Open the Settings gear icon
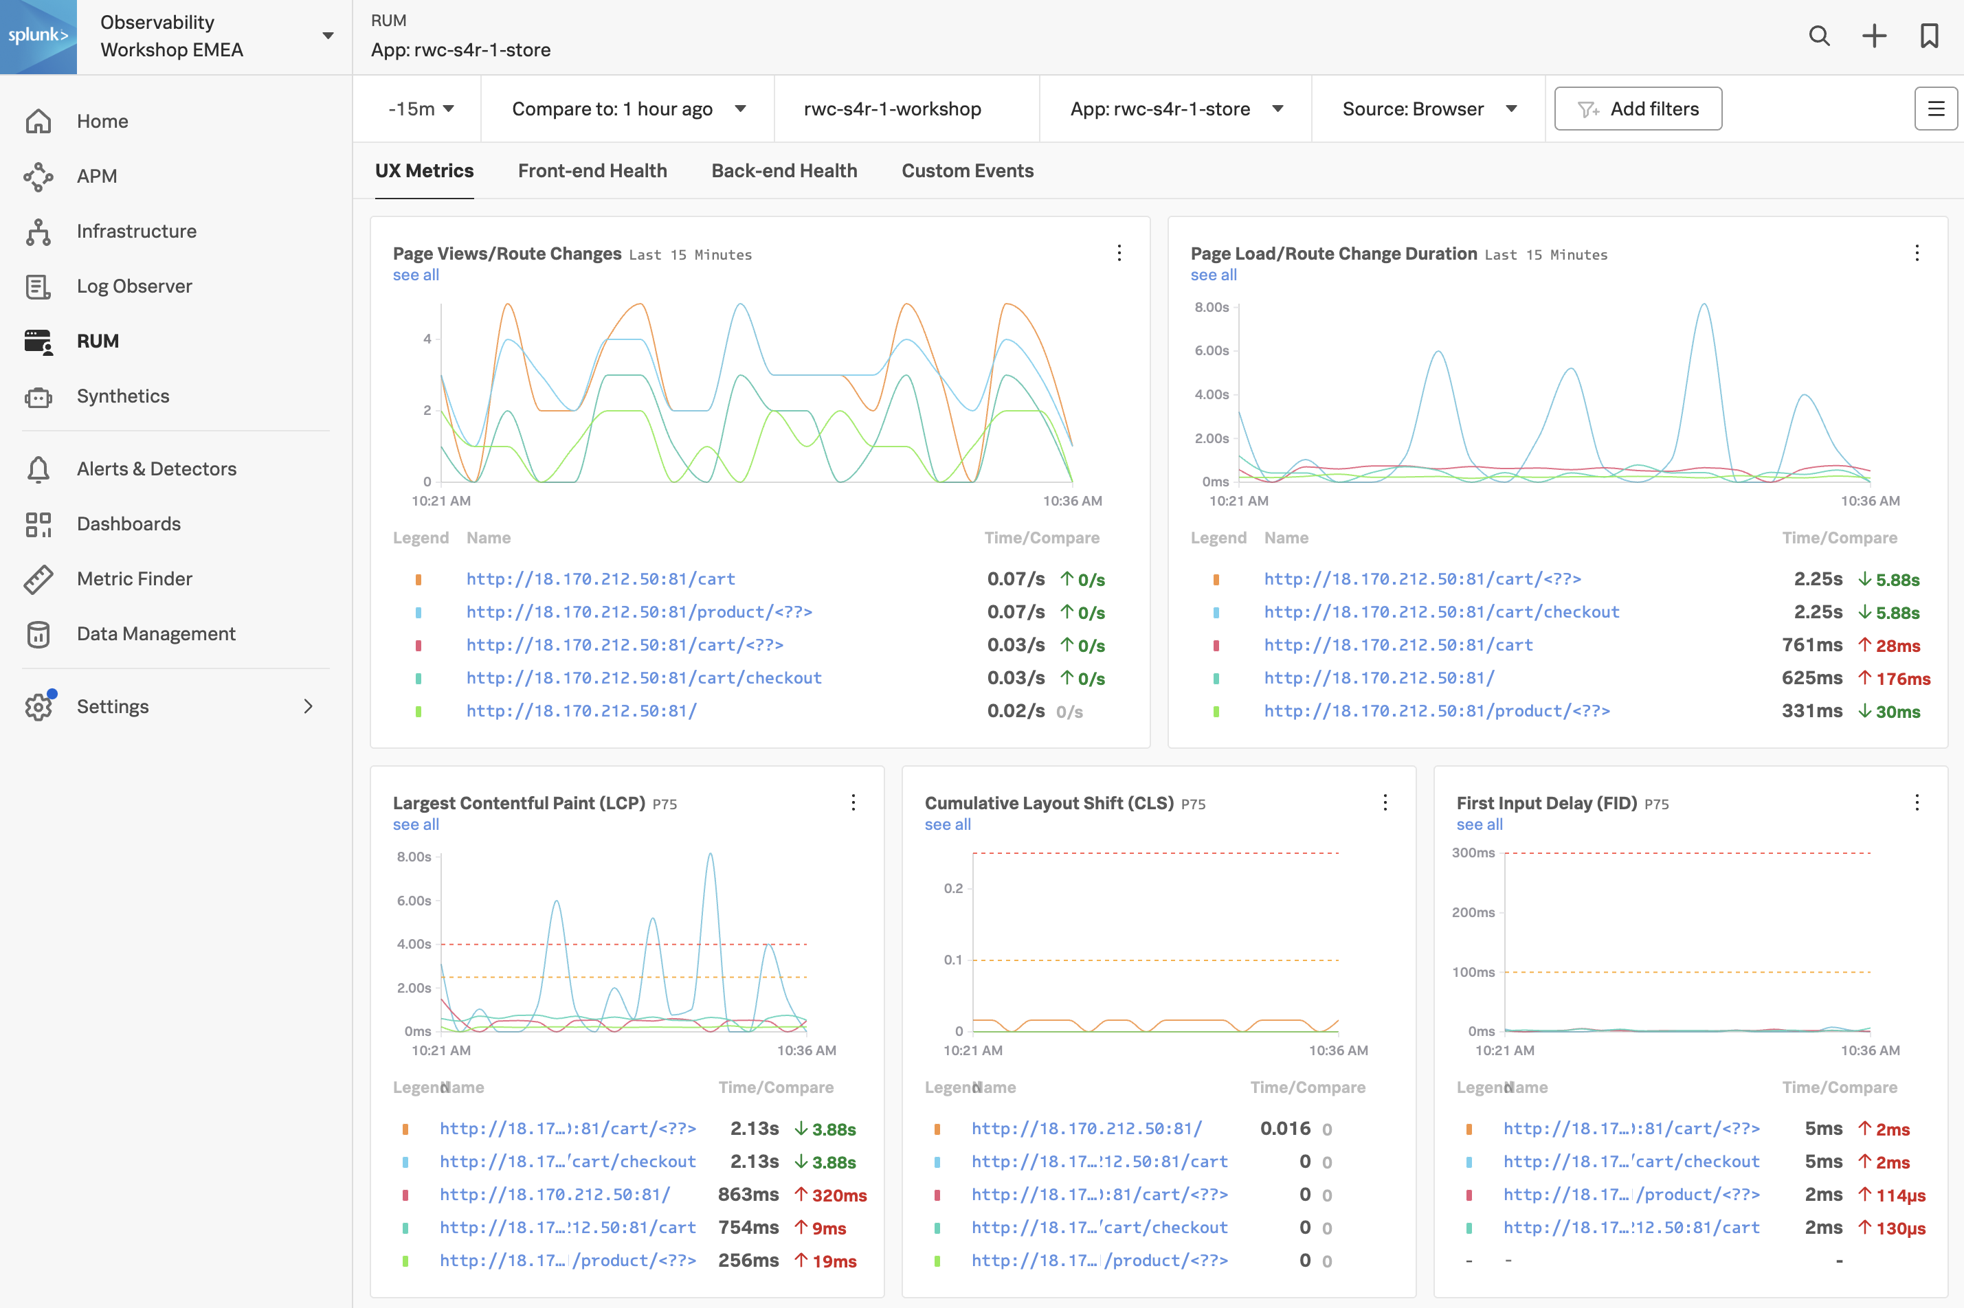 coord(38,706)
